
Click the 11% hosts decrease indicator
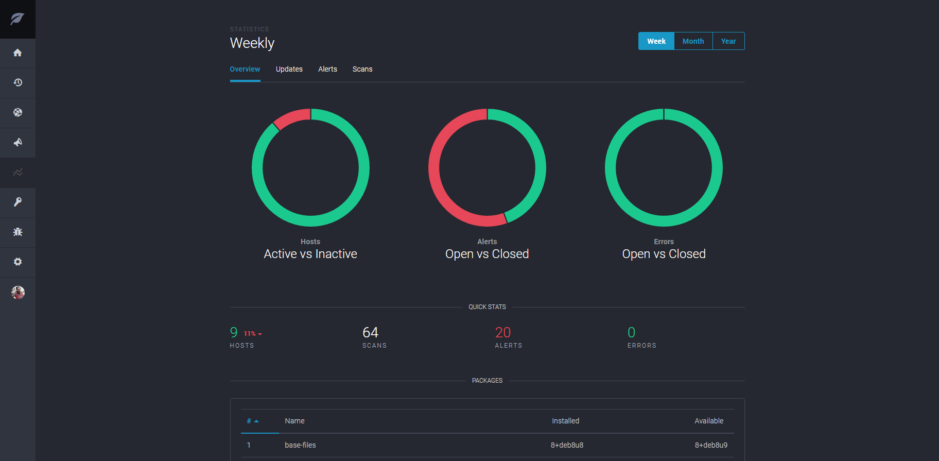[253, 334]
